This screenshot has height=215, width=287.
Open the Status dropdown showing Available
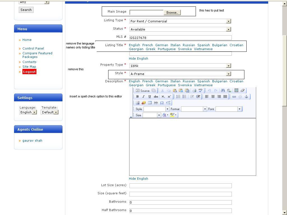(x=180, y=29)
